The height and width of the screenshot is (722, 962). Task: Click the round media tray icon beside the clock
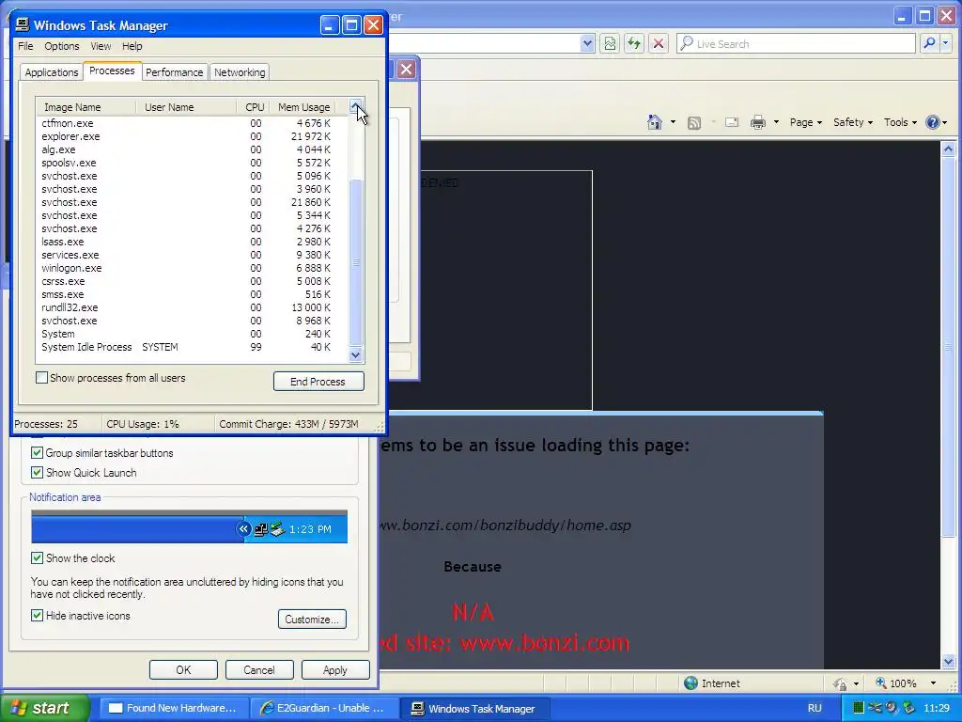click(892, 708)
